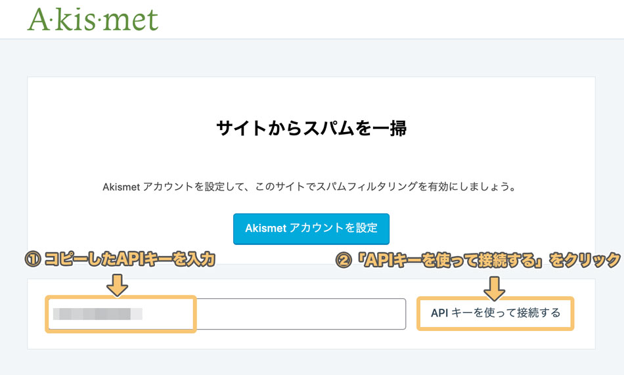Click the green Akismet logo

(93, 20)
